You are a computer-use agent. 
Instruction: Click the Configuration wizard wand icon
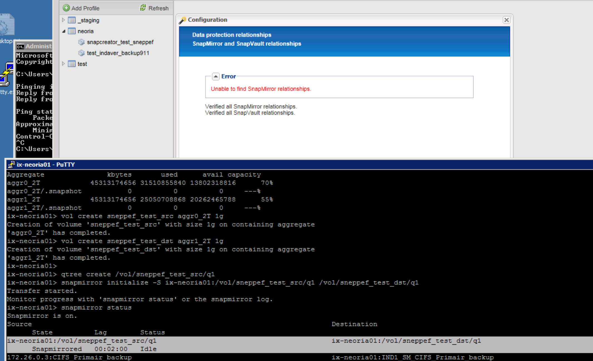[x=182, y=20]
